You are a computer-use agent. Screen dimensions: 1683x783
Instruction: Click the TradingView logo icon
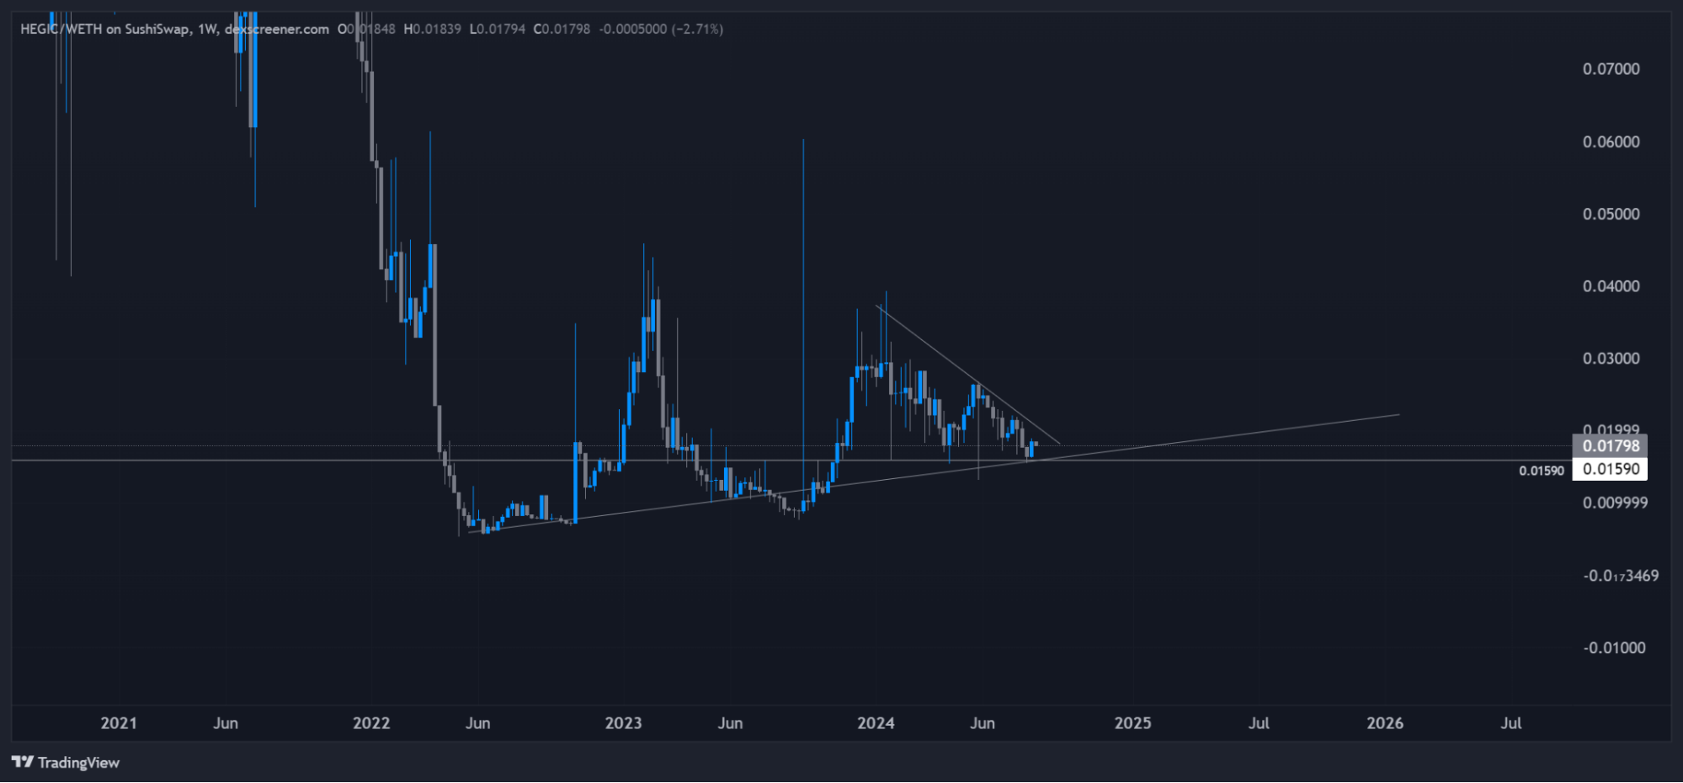pos(23,762)
